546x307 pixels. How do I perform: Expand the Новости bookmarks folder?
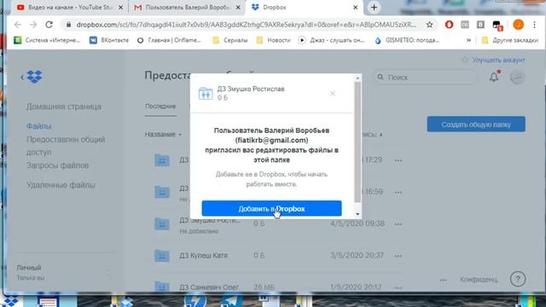pyautogui.click(x=273, y=40)
